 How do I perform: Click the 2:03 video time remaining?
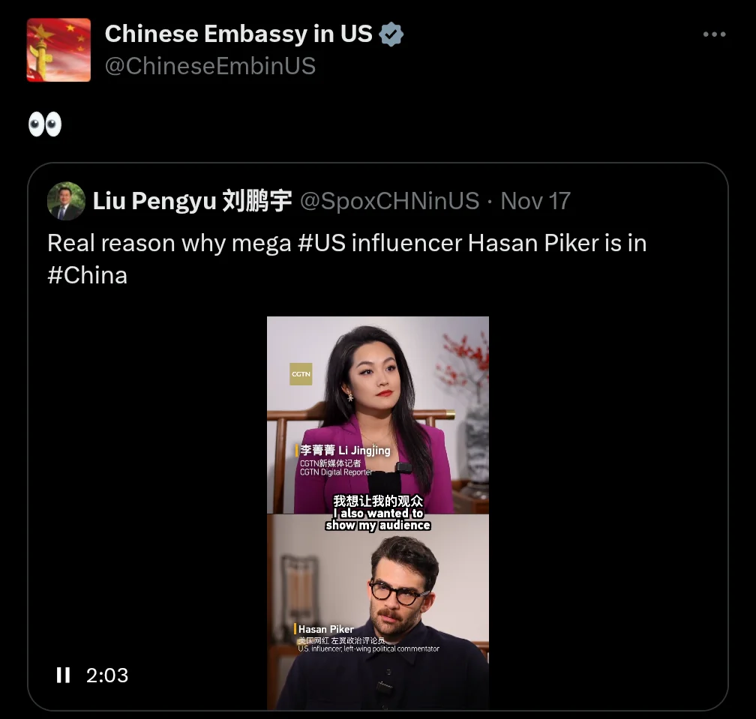pos(107,676)
